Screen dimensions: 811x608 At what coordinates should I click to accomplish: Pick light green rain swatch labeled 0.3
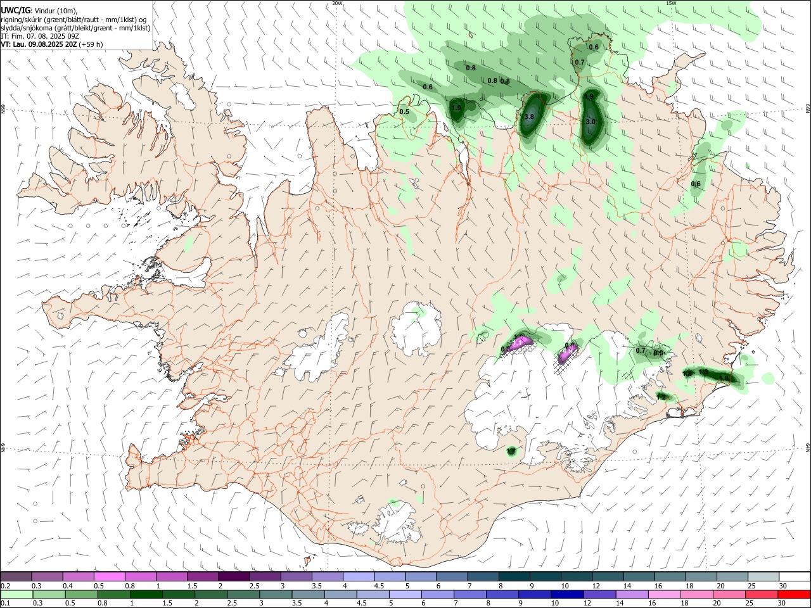tap(49, 595)
